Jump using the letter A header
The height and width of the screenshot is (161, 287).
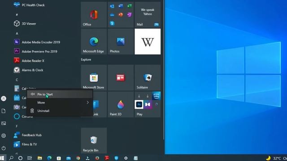point(17,34)
